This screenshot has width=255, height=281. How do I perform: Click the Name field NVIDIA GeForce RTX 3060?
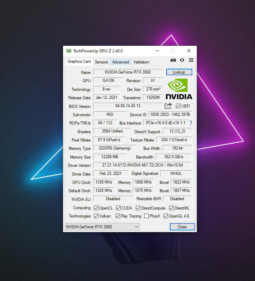pyautogui.click(x=128, y=72)
